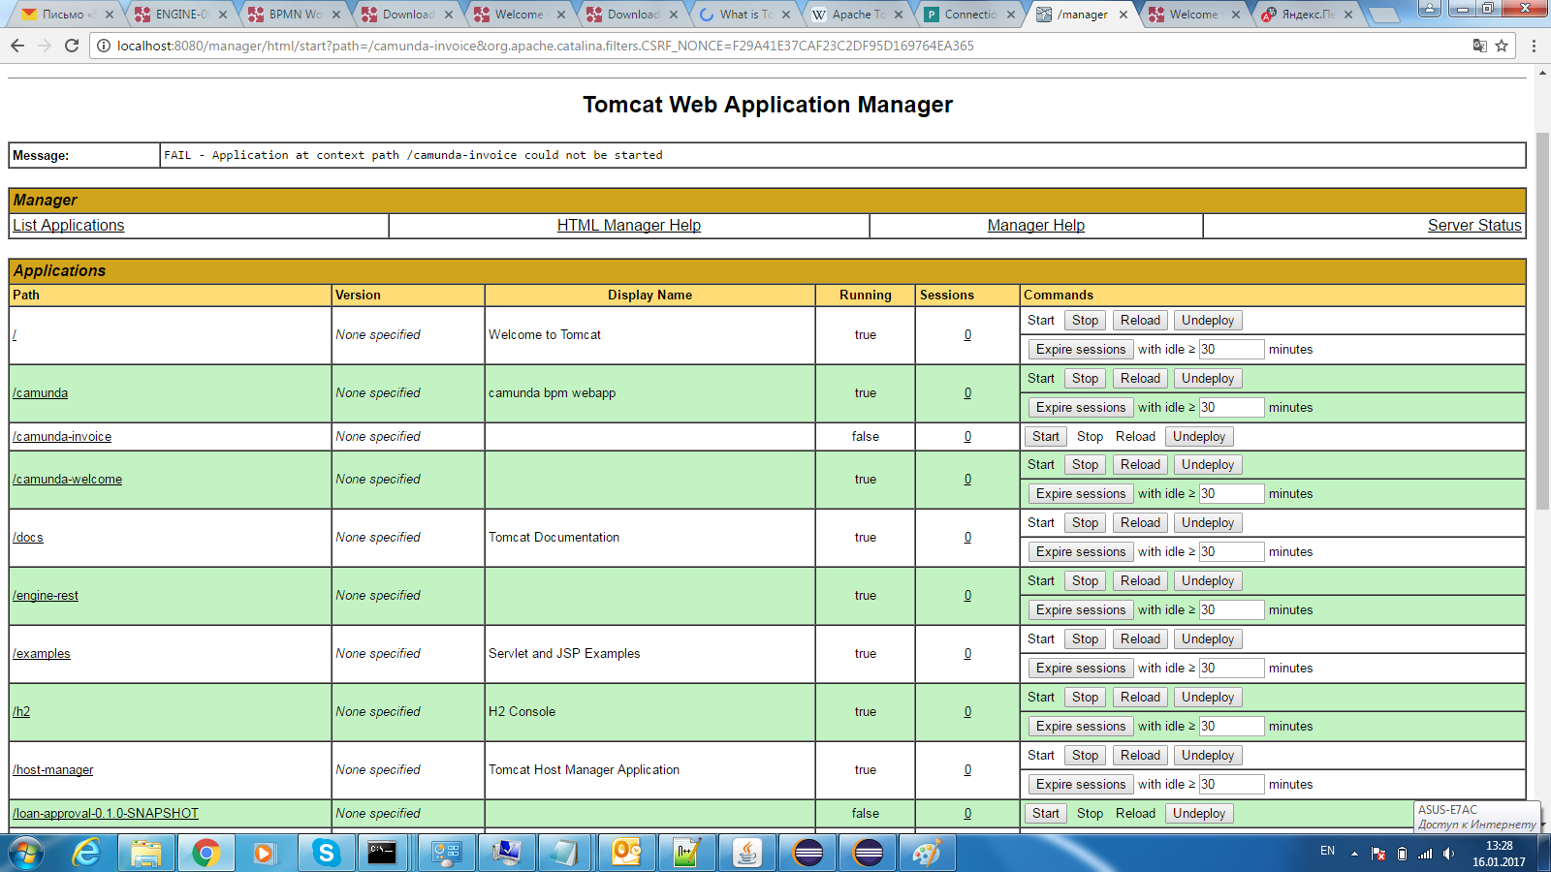Screen dimensions: 1551x872
Task: Open the volume speaker tray icon
Action: click(1448, 854)
